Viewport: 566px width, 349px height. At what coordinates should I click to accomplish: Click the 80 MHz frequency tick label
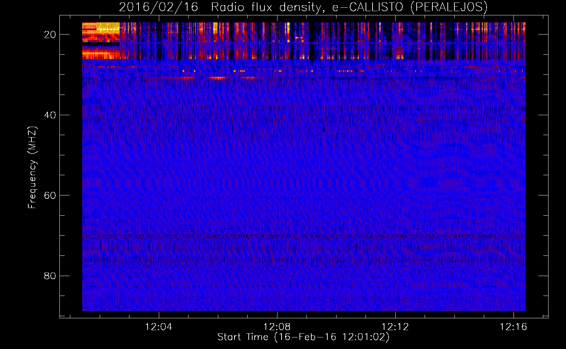click(x=50, y=276)
